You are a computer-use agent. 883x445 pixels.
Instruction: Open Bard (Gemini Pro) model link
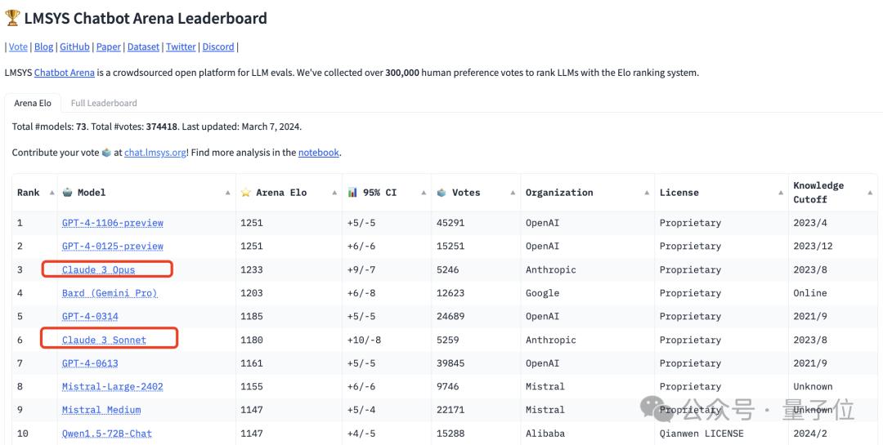point(110,293)
